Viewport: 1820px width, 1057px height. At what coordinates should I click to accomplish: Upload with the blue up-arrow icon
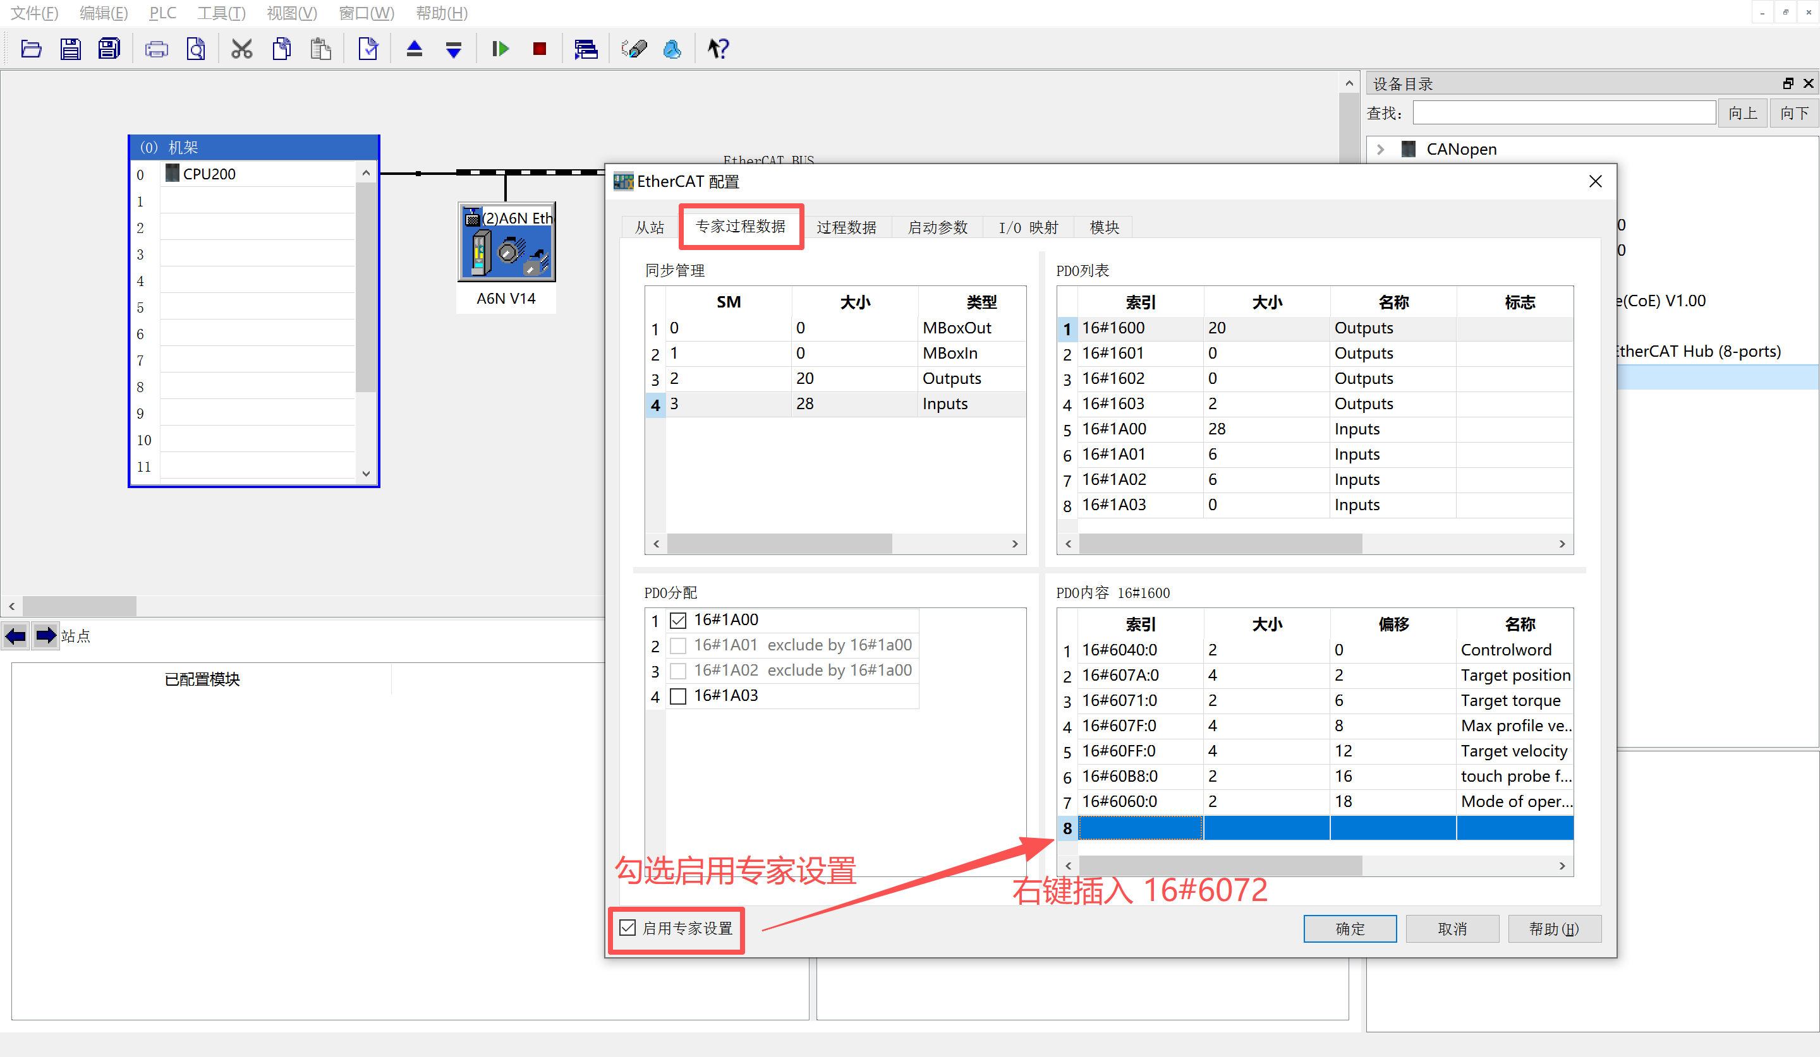click(x=415, y=49)
